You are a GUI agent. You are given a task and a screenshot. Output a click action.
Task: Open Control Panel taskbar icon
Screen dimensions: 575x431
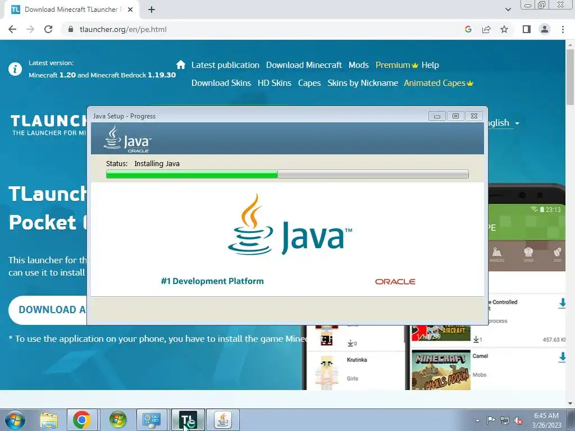(152, 420)
